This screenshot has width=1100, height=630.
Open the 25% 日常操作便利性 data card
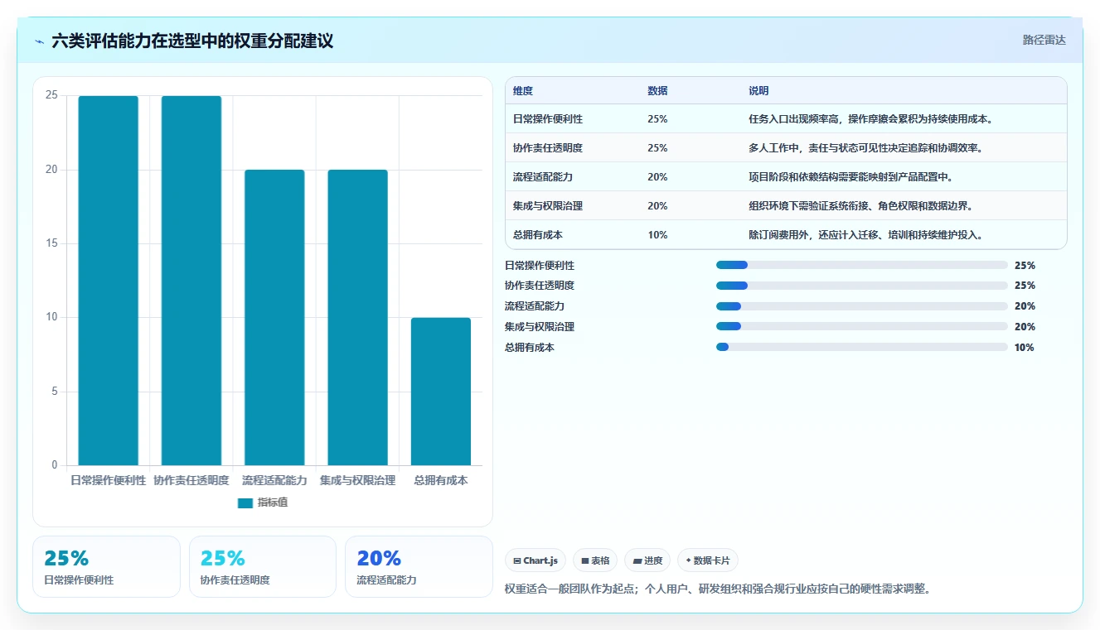(106, 566)
